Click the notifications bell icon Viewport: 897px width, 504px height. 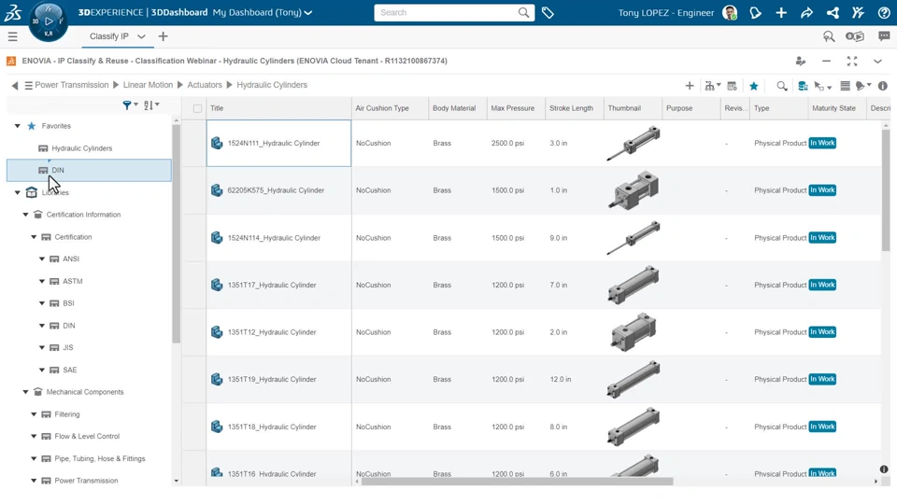pos(756,13)
